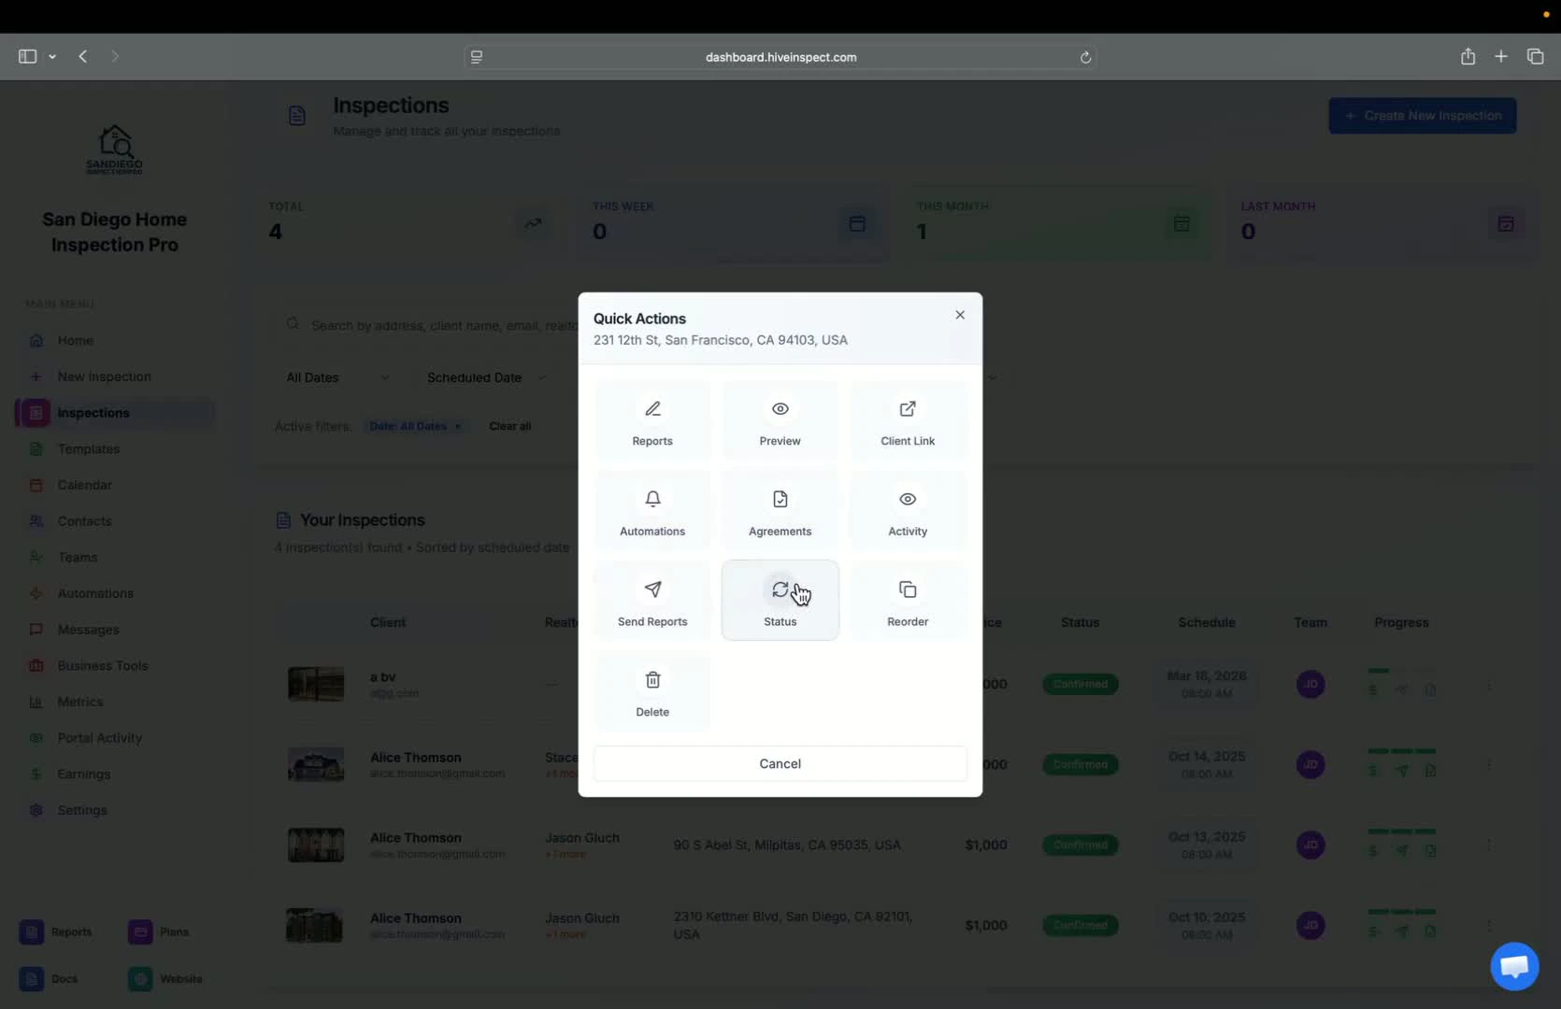The height and width of the screenshot is (1009, 1561).
Task: Click the Confirmed status of a bv row
Action: (x=1081, y=684)
